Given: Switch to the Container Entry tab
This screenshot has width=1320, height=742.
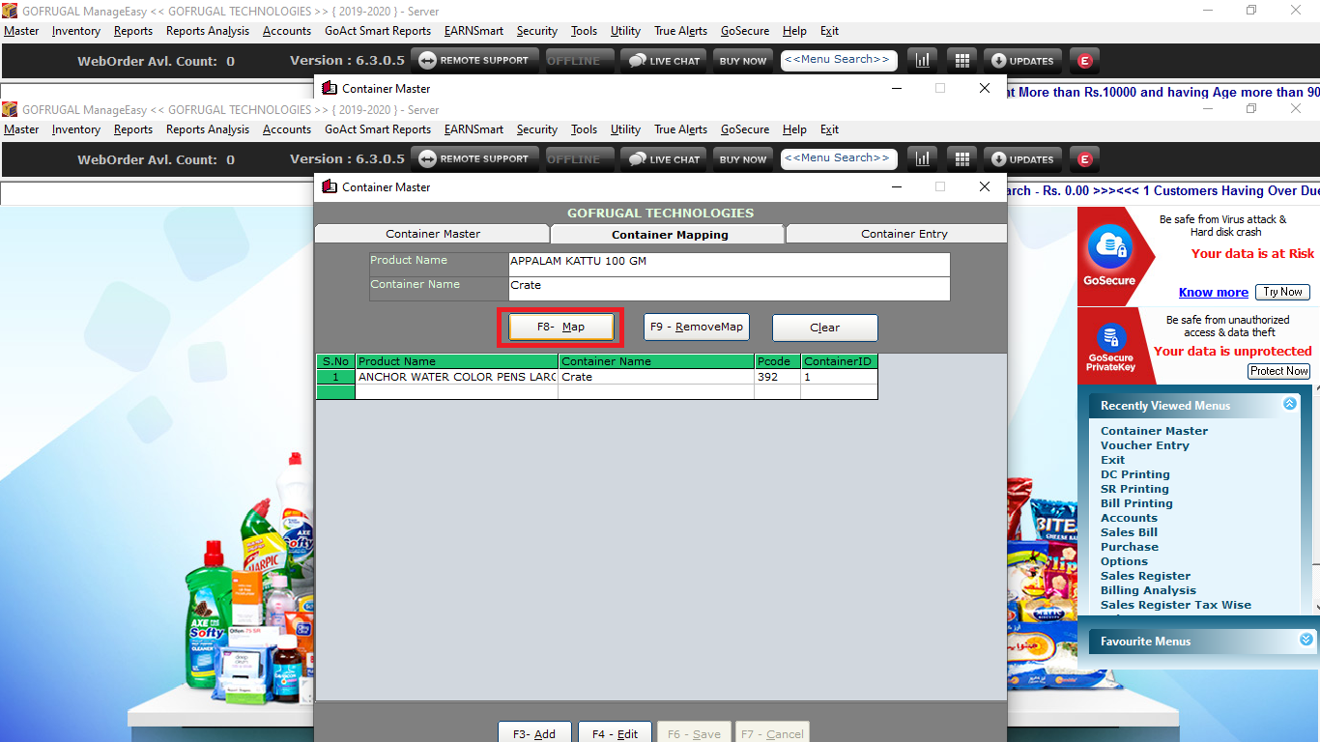Looking at the screenshot, I should pos(904,234).
